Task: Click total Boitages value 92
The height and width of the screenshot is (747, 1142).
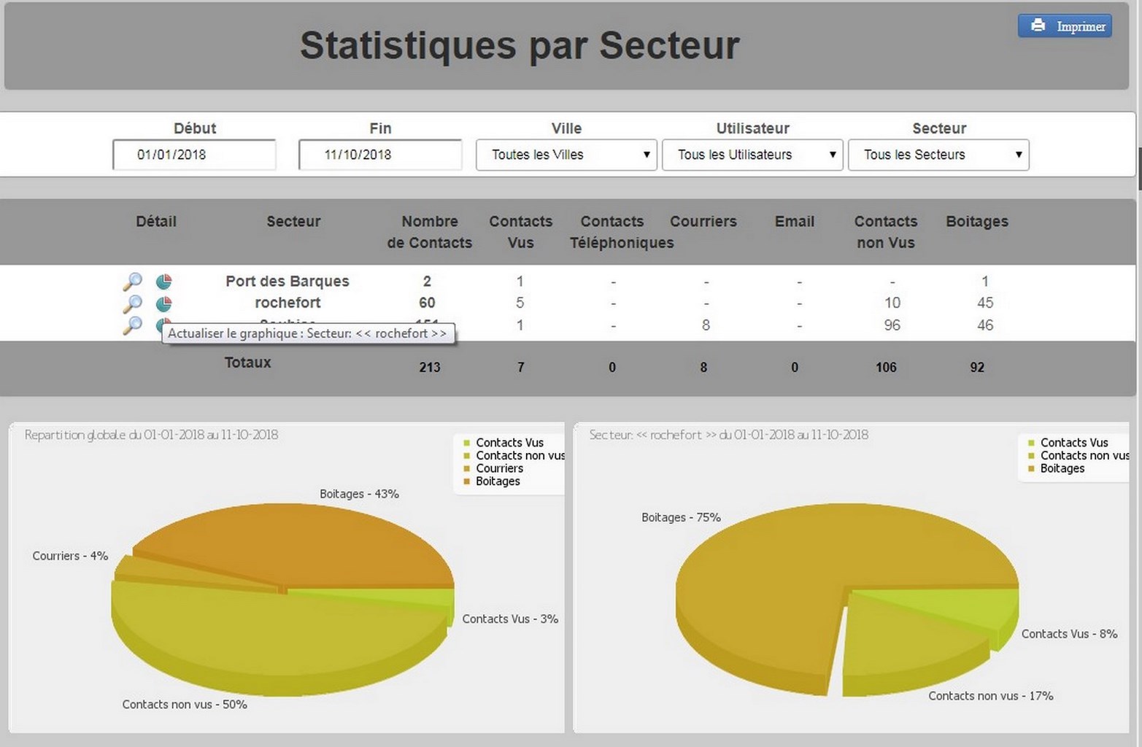Action: click(977, 367)
